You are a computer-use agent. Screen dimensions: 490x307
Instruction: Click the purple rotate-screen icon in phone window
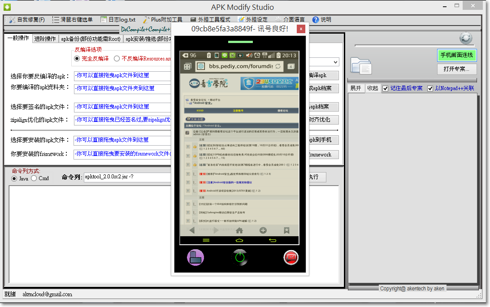pyautogui.click(x=195, y=258)
